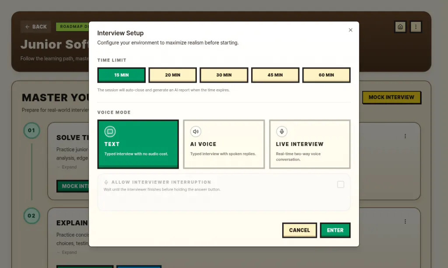Choose the Text voice mode card
Screen dimensions: 448x268
pyautogui.click(x=138, y=144)
